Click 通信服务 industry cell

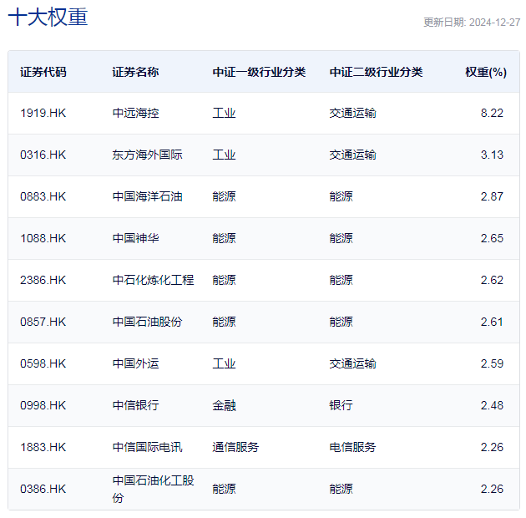(235, 447)
